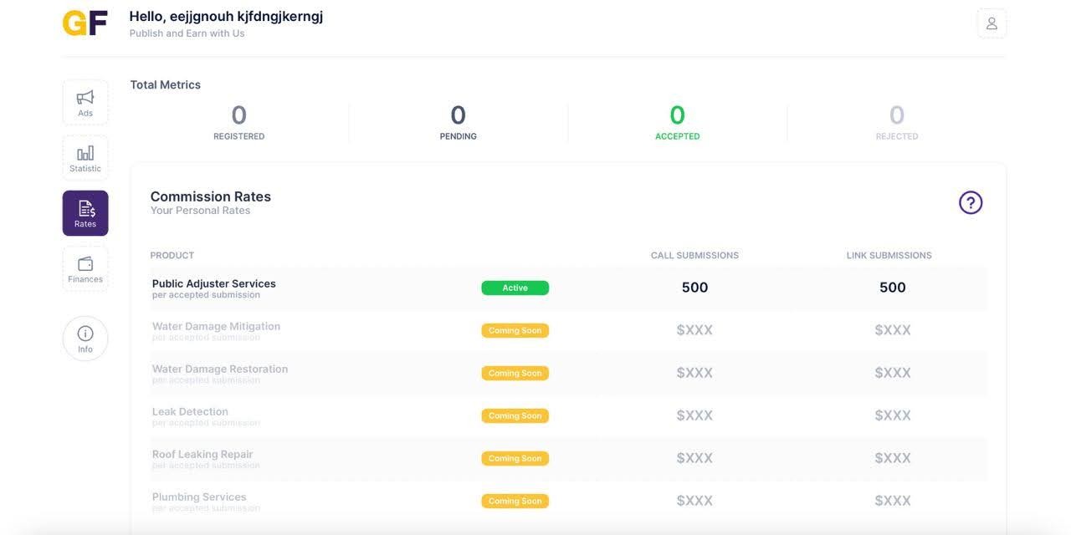
Task: Click the Registered metric count
Action: (239, 115)
